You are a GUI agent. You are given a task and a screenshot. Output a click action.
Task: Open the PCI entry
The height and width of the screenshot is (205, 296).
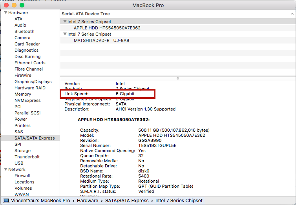coord(18,107)
